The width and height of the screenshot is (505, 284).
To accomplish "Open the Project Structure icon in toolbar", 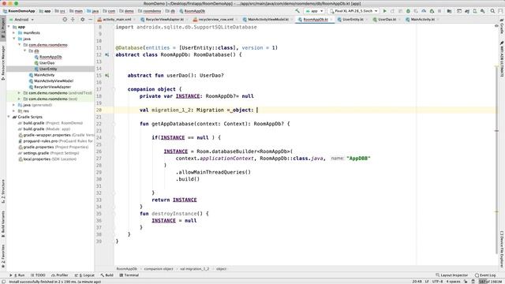I will pos(449,11).
